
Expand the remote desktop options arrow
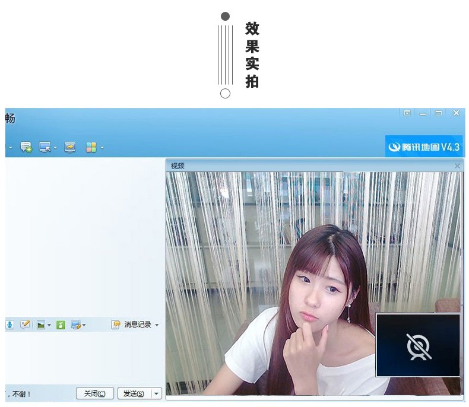pos(55,147)
